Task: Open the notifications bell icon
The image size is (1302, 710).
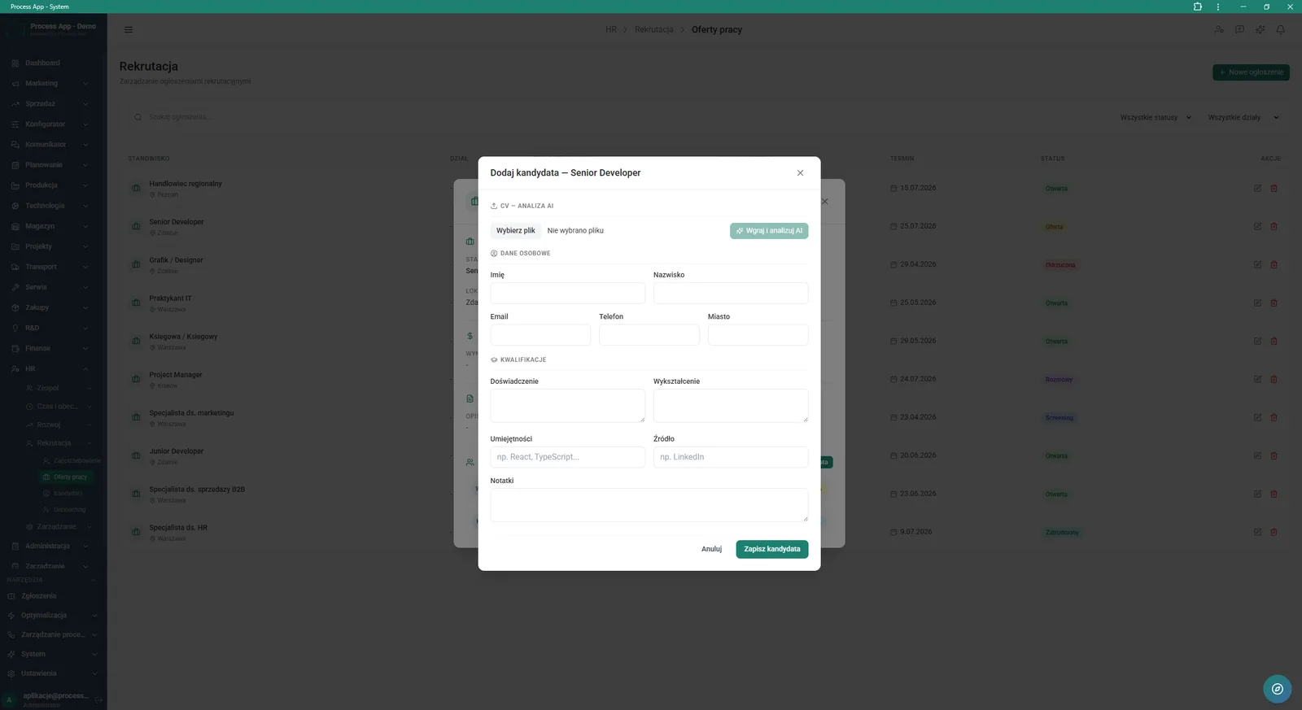Action: 1281,30
